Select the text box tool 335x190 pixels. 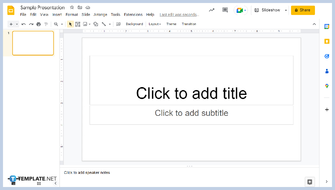[x=78, y=24]
